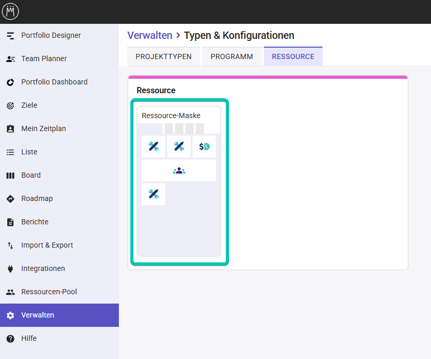The image size is (431, 359).
Task: Open the Ressourcen-Pool page
Action: pos(59,292)
